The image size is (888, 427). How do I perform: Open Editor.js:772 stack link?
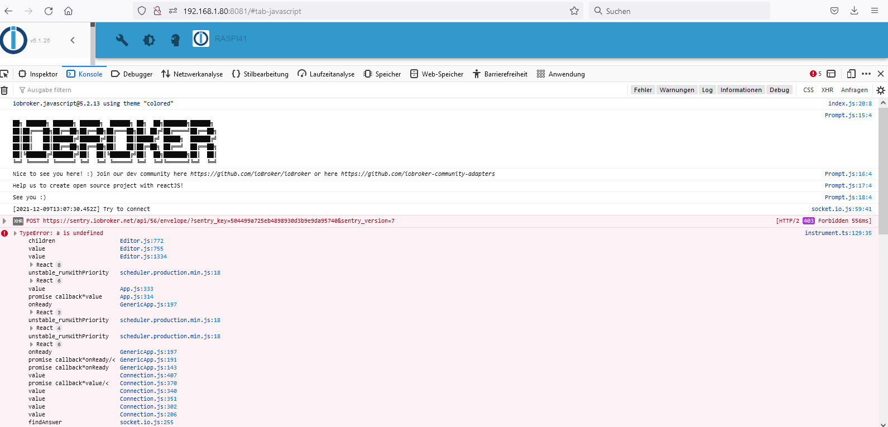(142, 241)
